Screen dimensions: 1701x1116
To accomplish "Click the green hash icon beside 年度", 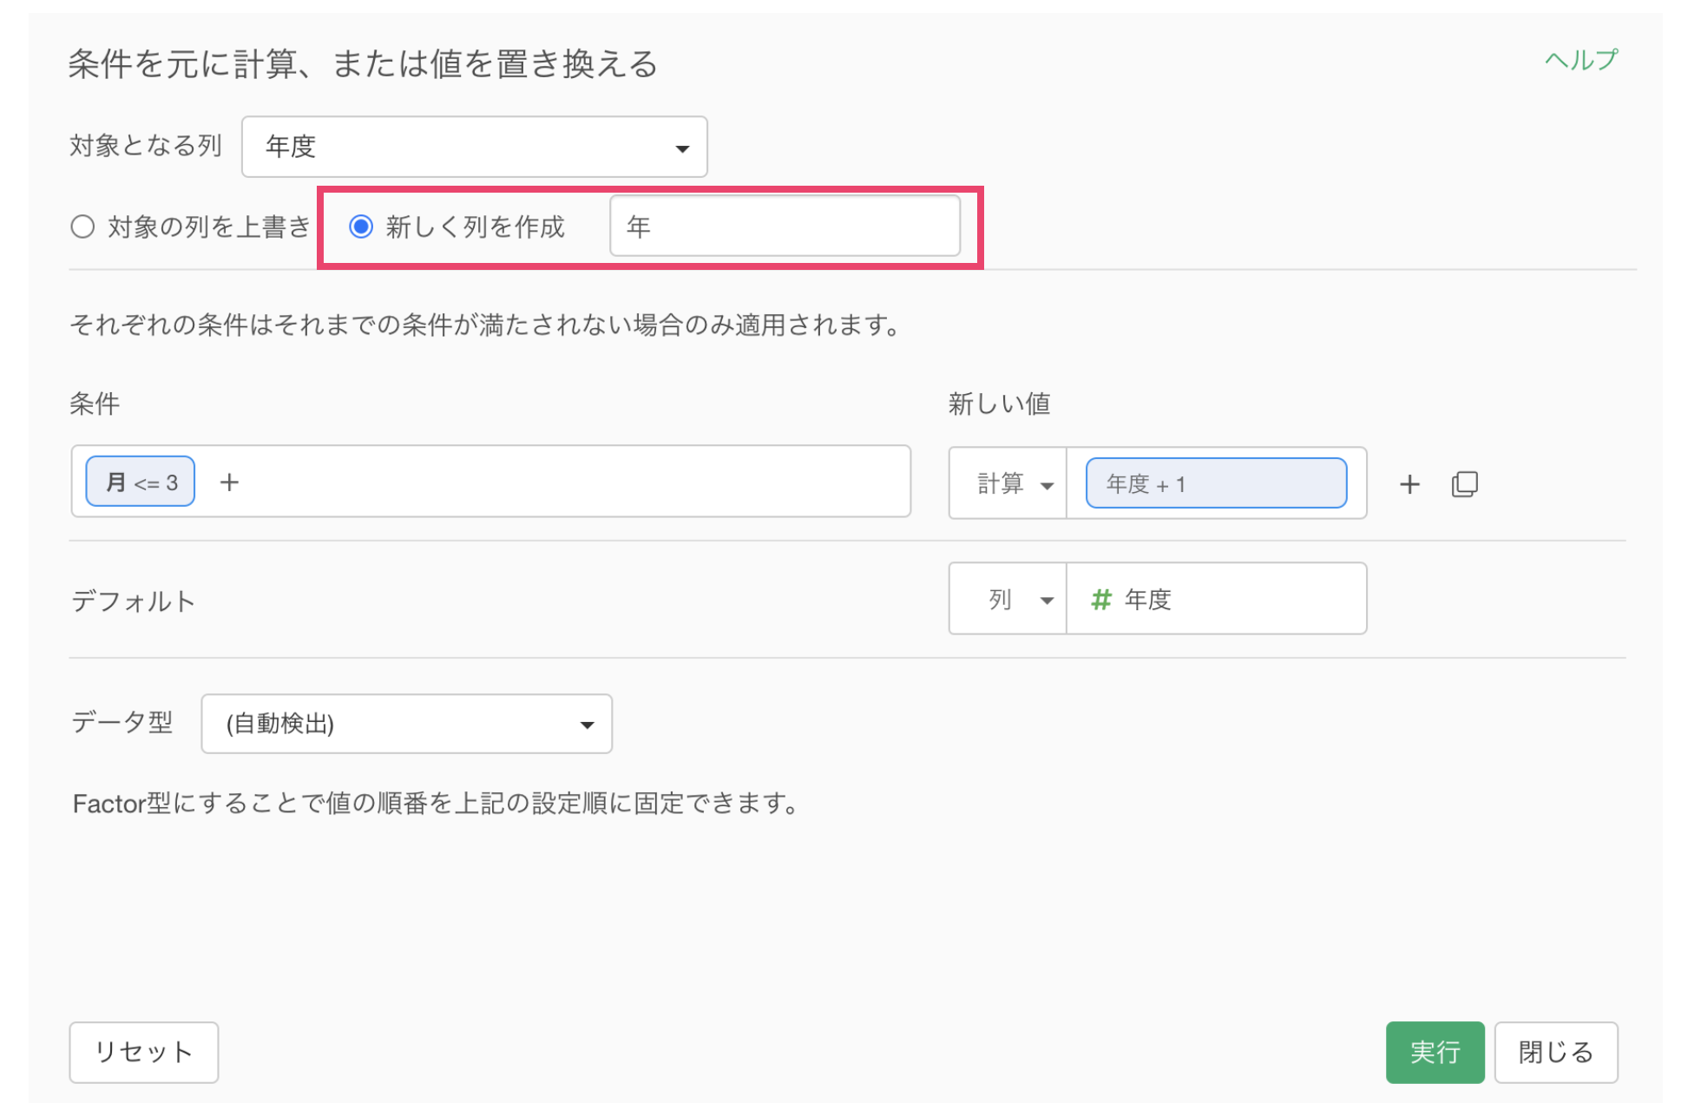I will point(1100,600).
